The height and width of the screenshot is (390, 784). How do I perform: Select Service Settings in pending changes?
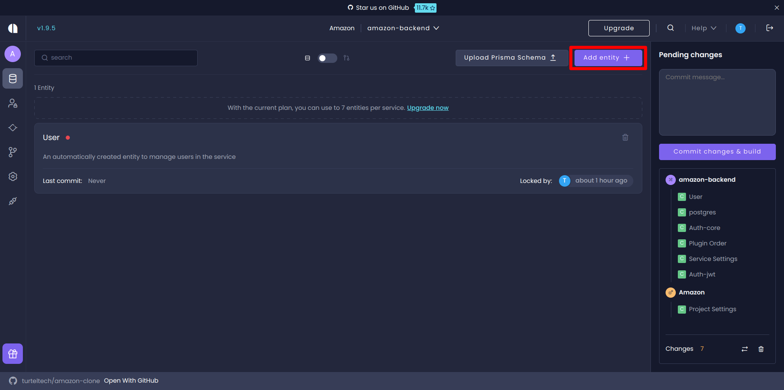coord(713,259)
